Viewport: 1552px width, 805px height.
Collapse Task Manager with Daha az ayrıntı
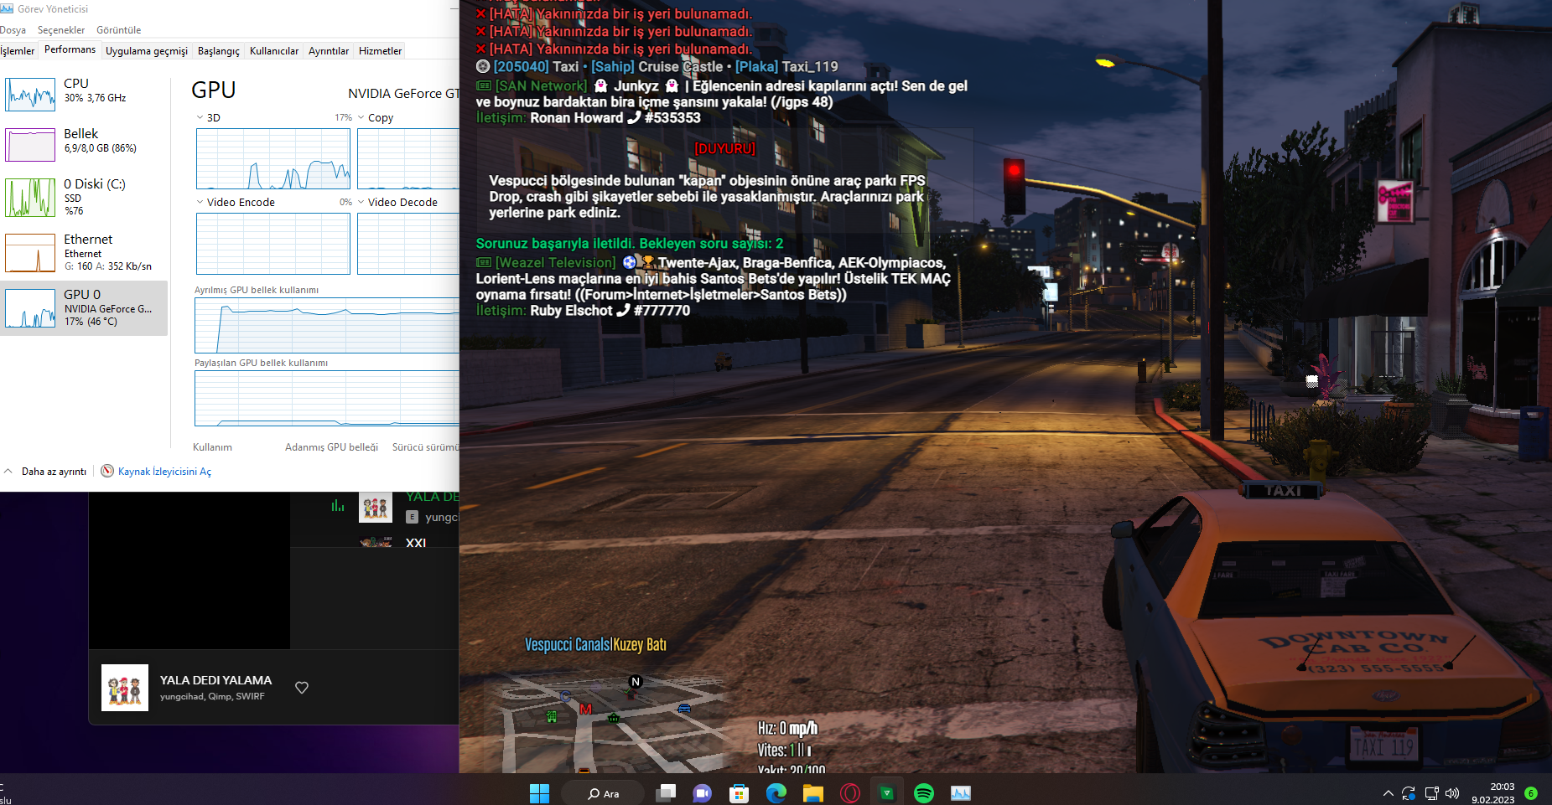pos(46,472)
